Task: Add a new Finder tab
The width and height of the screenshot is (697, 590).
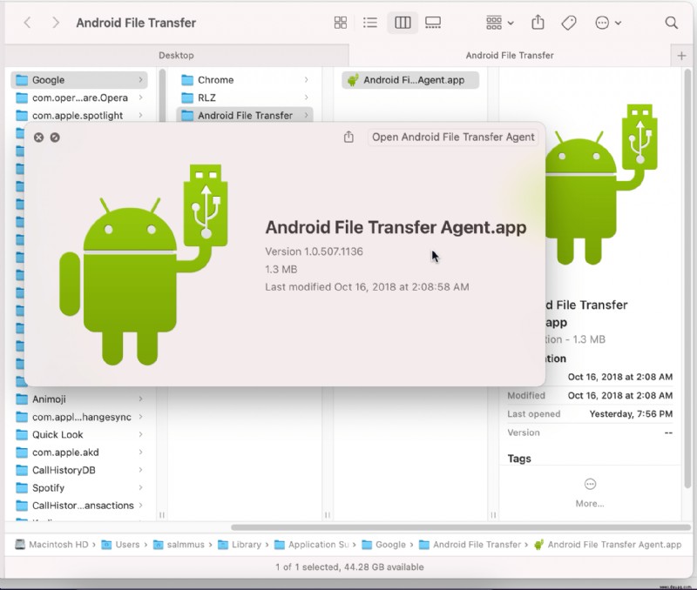Action: 681,56
